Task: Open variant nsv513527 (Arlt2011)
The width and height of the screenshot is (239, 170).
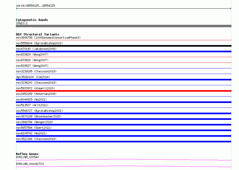Action: tap(32, 105)
